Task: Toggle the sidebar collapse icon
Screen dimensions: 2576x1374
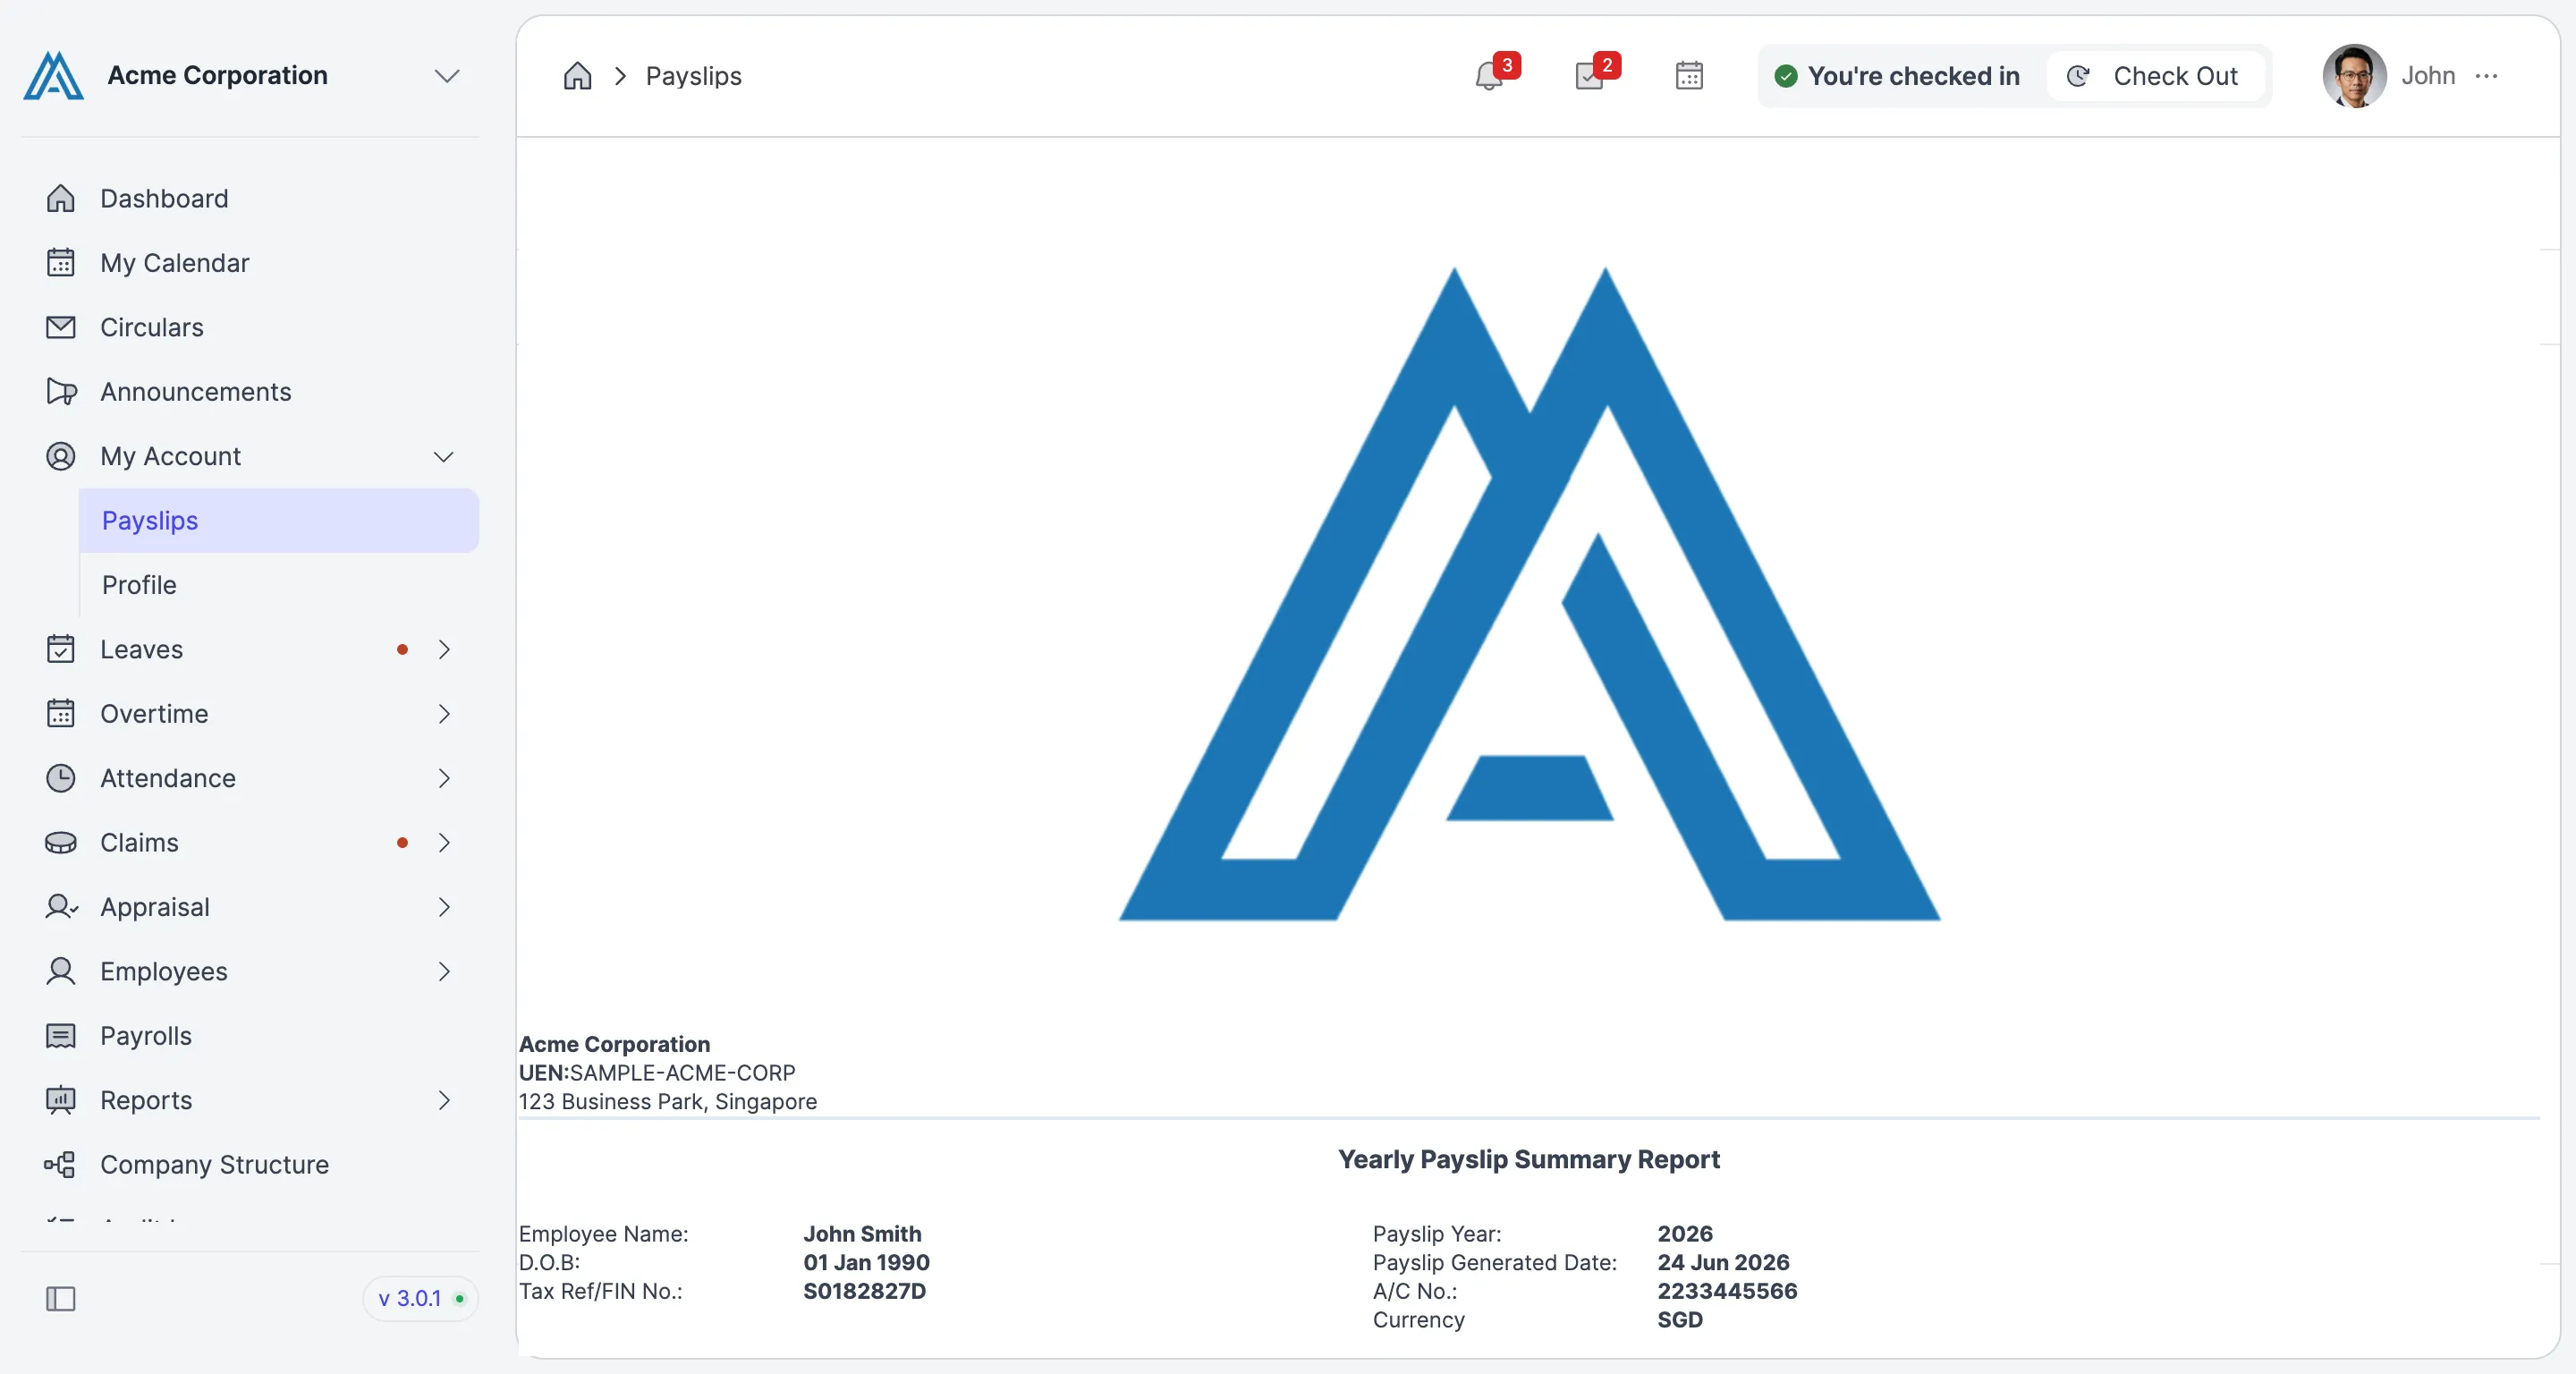Action: [x=61, y=1299]
